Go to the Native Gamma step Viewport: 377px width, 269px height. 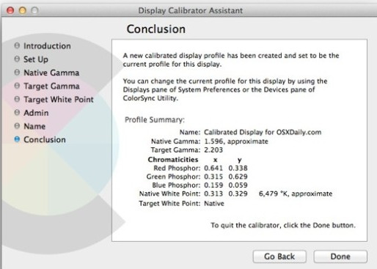click(x=51, y=73)
